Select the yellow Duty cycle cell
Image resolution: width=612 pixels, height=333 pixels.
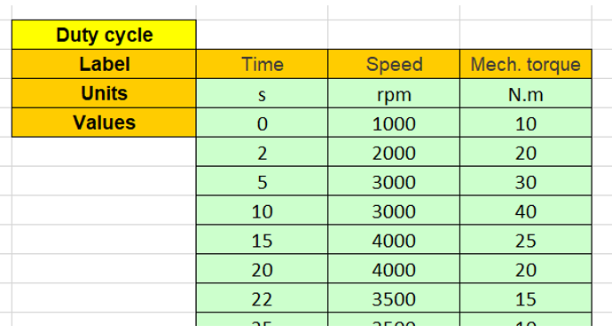click(104, 35)
